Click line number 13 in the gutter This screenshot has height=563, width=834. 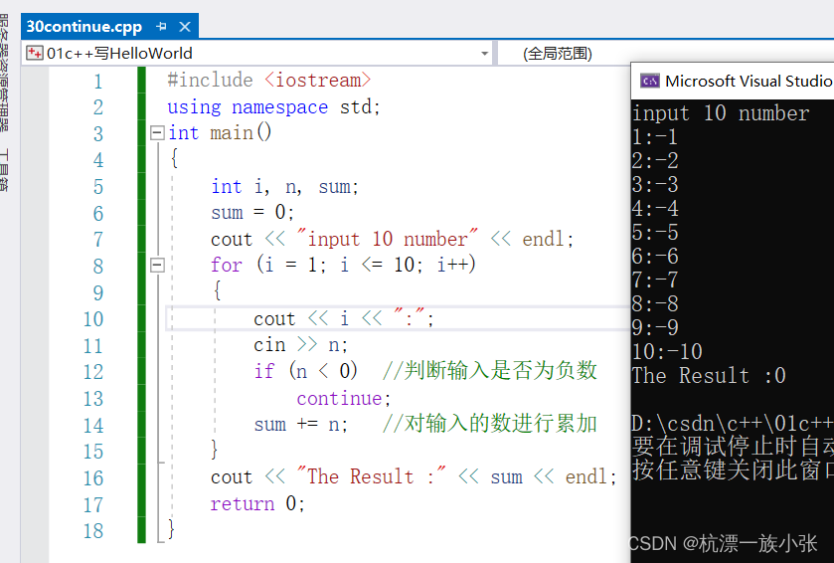point(93,399)
